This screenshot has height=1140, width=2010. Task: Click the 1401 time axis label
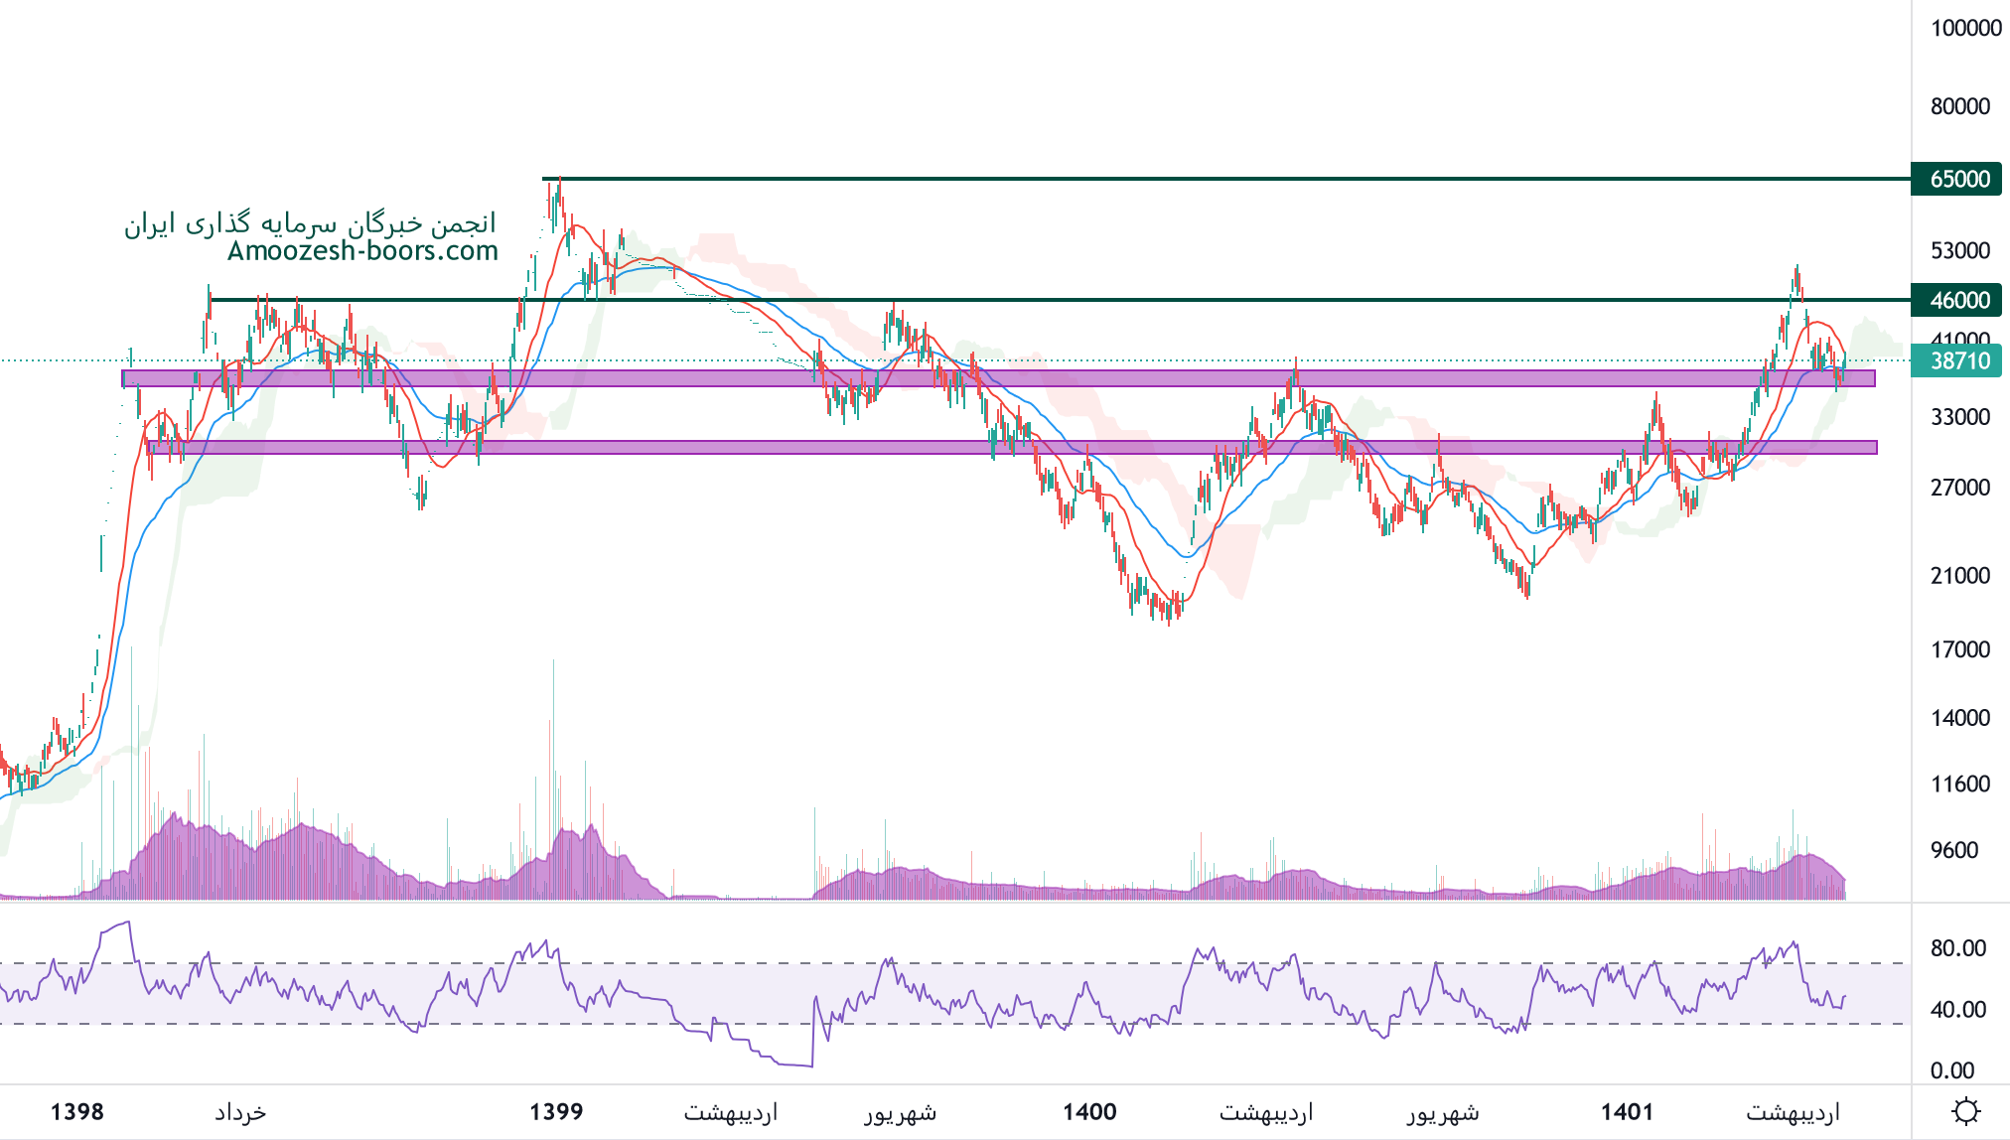click(x=1627, y=1111)
